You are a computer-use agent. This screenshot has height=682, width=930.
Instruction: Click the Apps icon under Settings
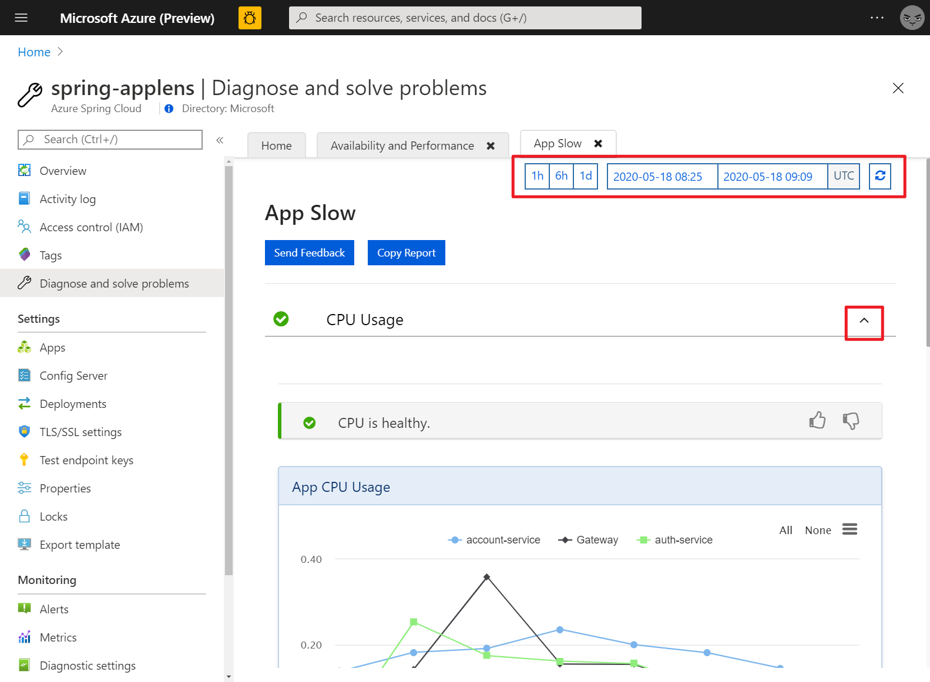coord(24,347)
